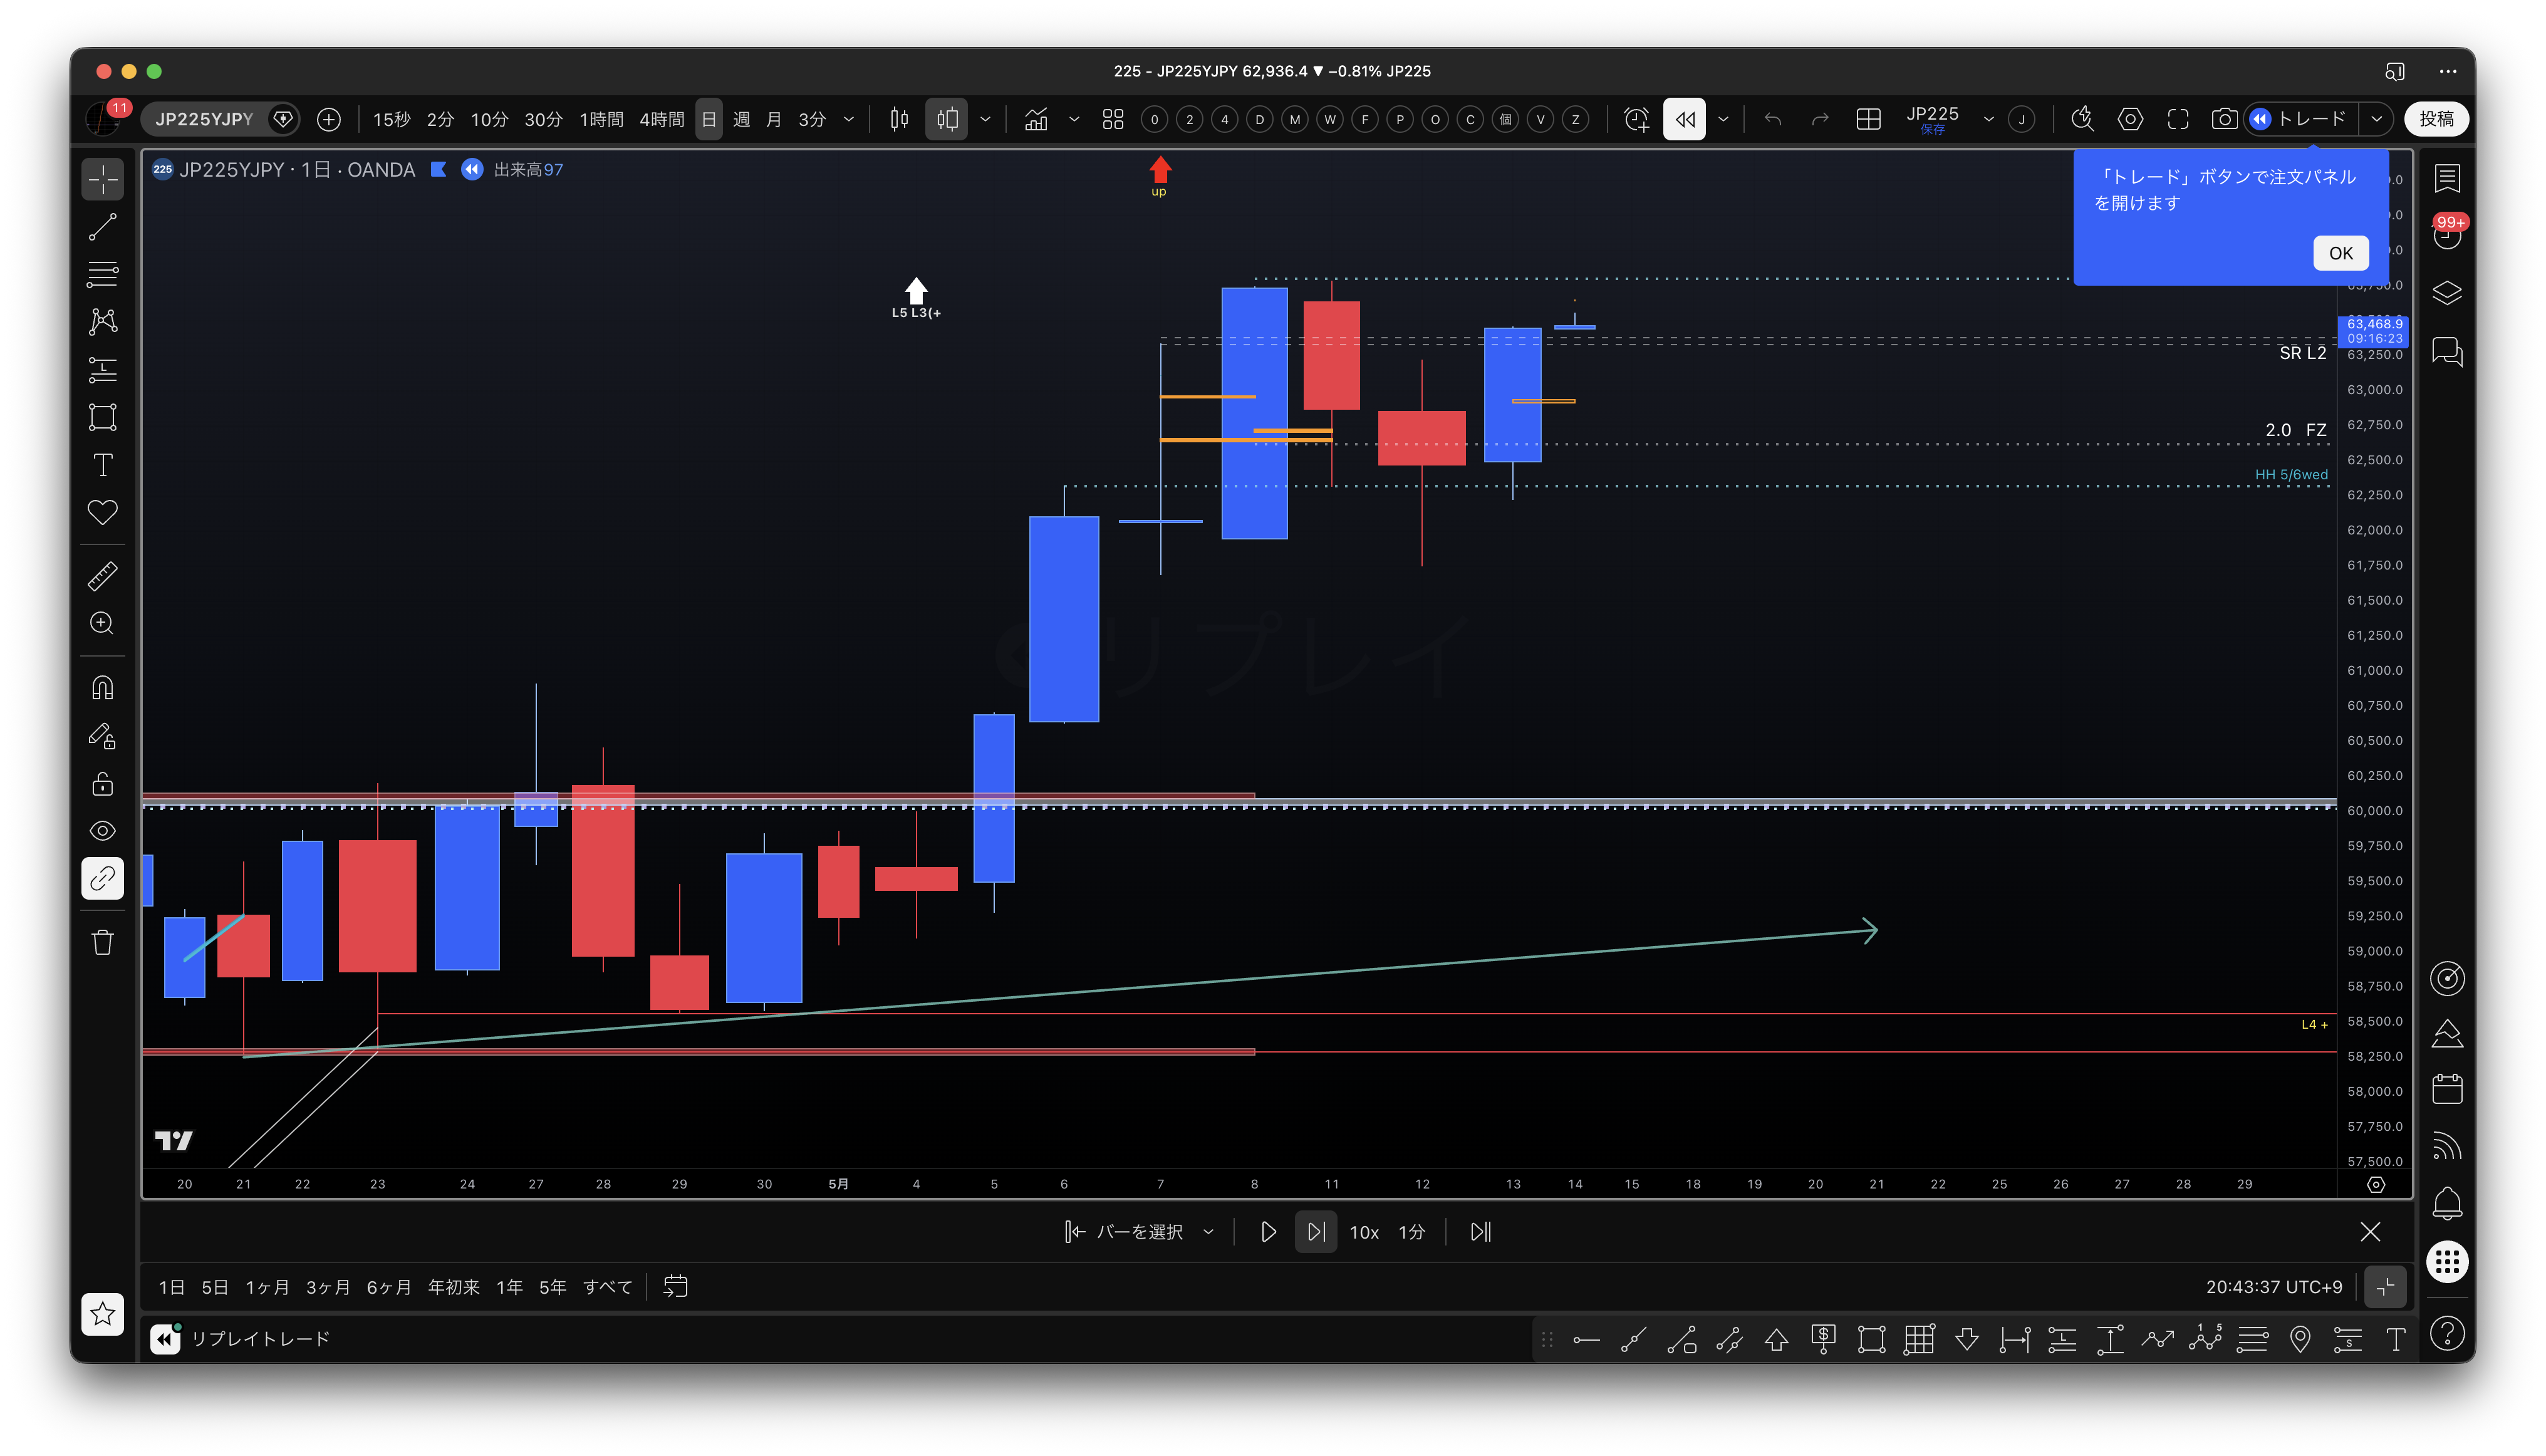
Task: Select the ruler measure tool
Action: point(102,576)
